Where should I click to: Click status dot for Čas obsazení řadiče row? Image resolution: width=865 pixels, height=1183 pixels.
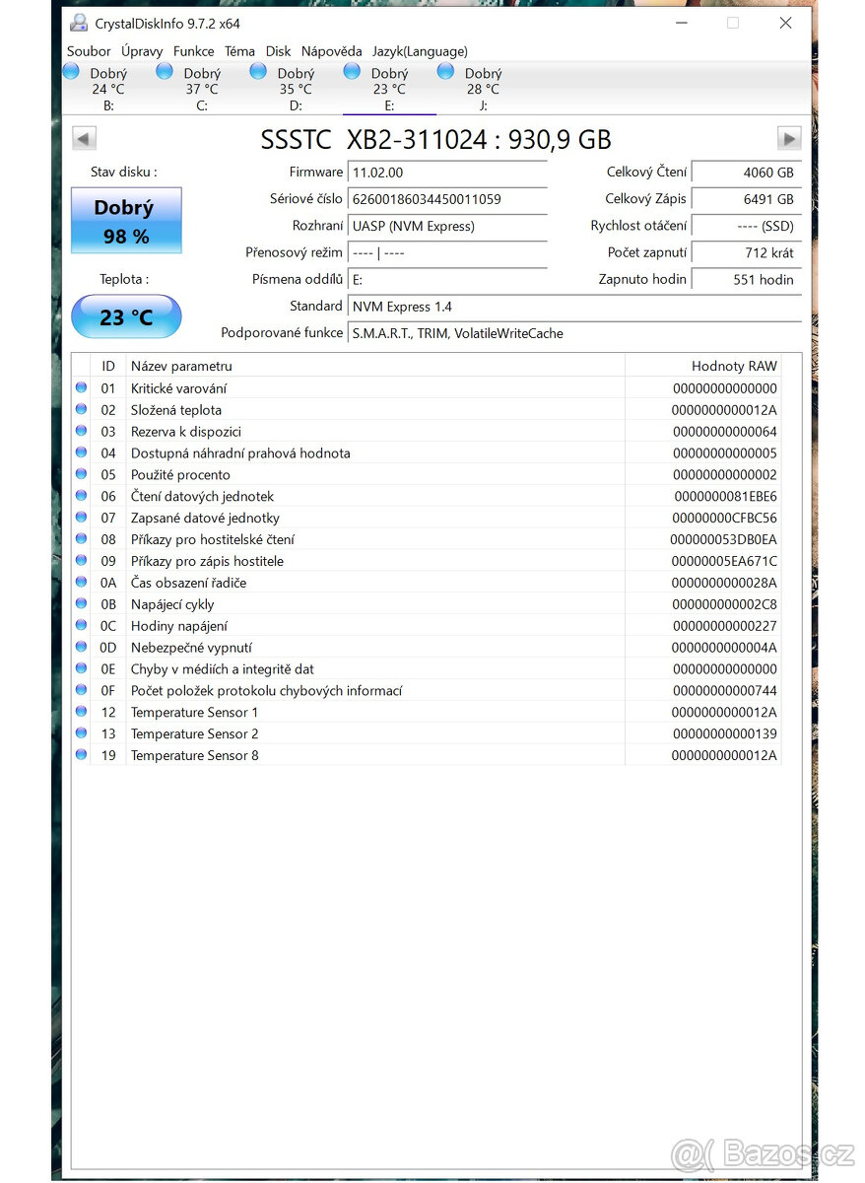pos(82,583)
